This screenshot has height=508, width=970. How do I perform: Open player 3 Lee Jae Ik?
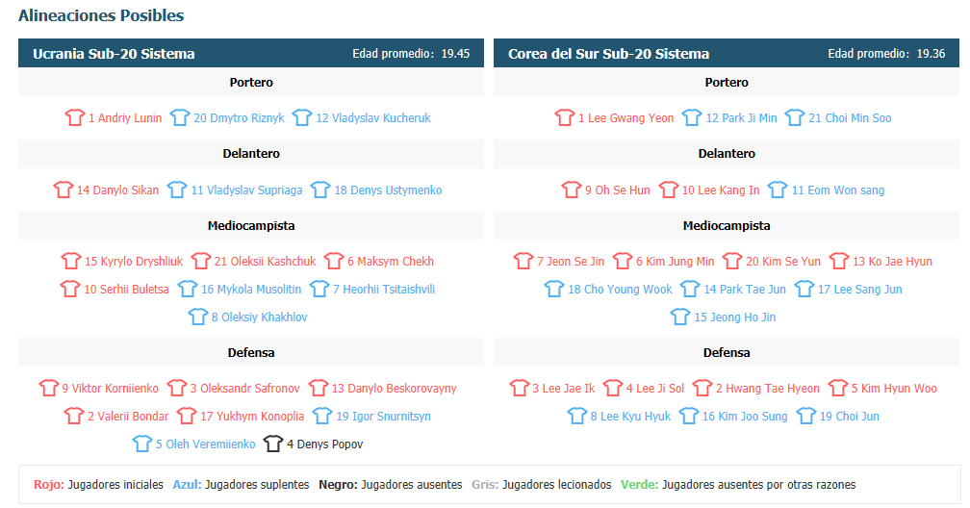564,388
